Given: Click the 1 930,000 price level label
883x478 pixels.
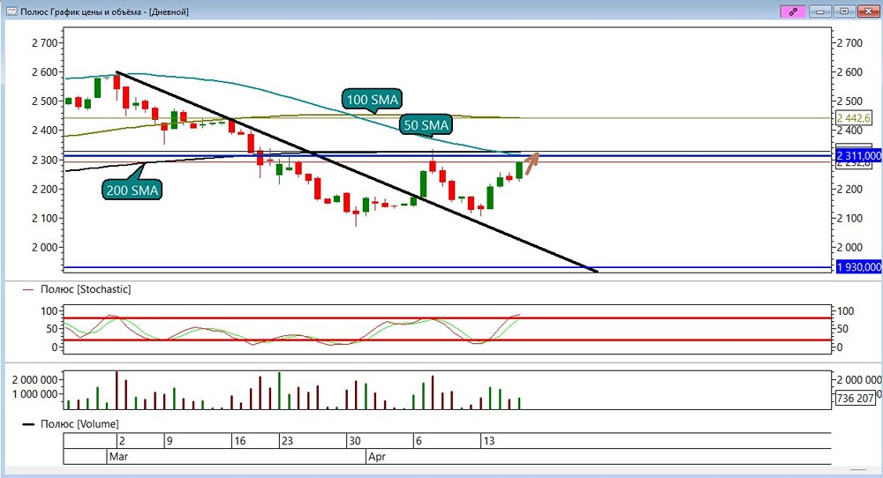Looking at the screenshot, I should (859, 267).
